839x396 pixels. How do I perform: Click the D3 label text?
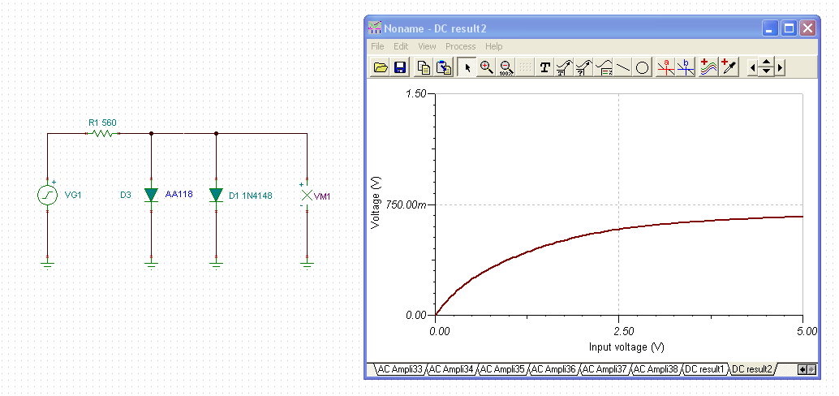pos(125,196)
